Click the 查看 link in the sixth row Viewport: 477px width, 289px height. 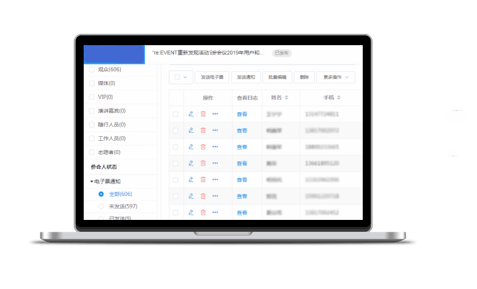[242, 196]
